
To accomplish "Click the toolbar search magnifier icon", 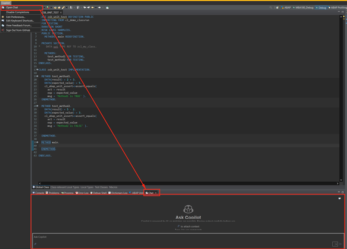I will point(271,7).
